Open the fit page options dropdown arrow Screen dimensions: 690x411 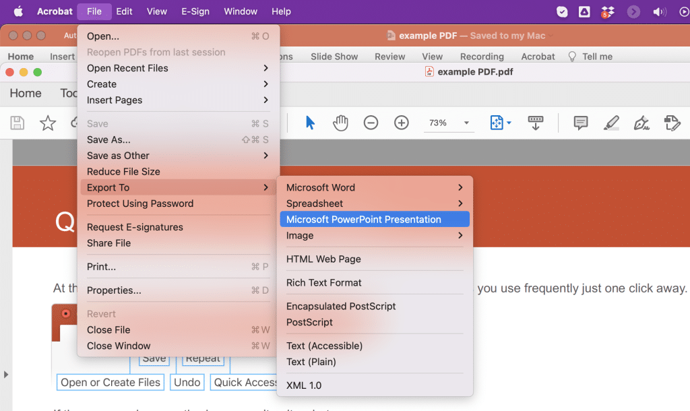pyautogui.click(x=509, y=123)
